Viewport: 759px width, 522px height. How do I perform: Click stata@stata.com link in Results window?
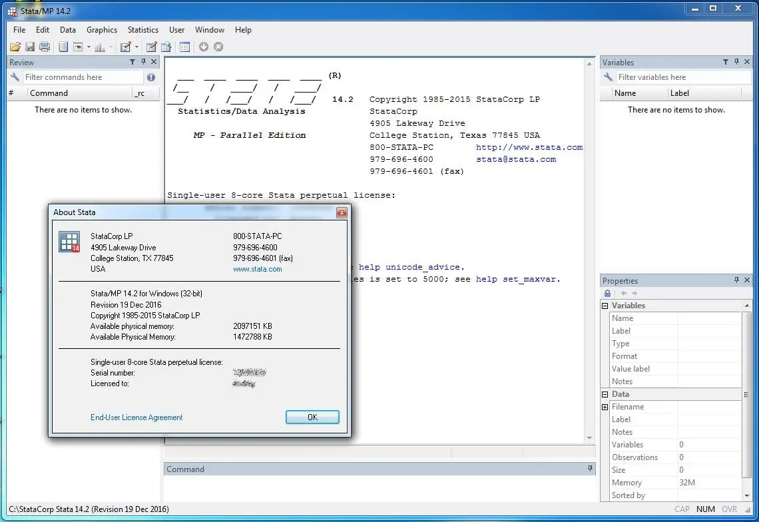516,159
